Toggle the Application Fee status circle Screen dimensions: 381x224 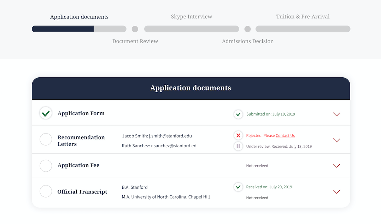click(46, 166)
